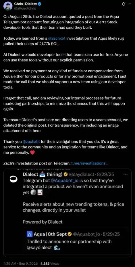Open the three-dot menu on the quoted Dialect post
This screenshot has height=267, width=135.
point(126,174)
